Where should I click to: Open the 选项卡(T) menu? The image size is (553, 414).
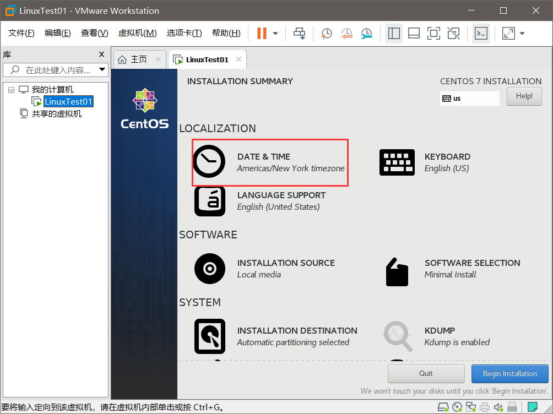pos(184,33)
